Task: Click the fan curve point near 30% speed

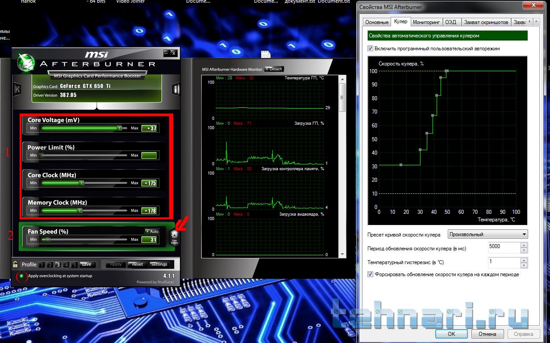Action: [x=401, y=165]
